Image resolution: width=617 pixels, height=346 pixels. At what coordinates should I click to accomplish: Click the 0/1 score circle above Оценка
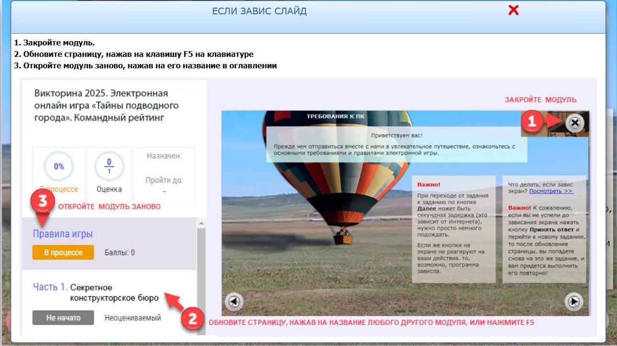coord(109,166)
